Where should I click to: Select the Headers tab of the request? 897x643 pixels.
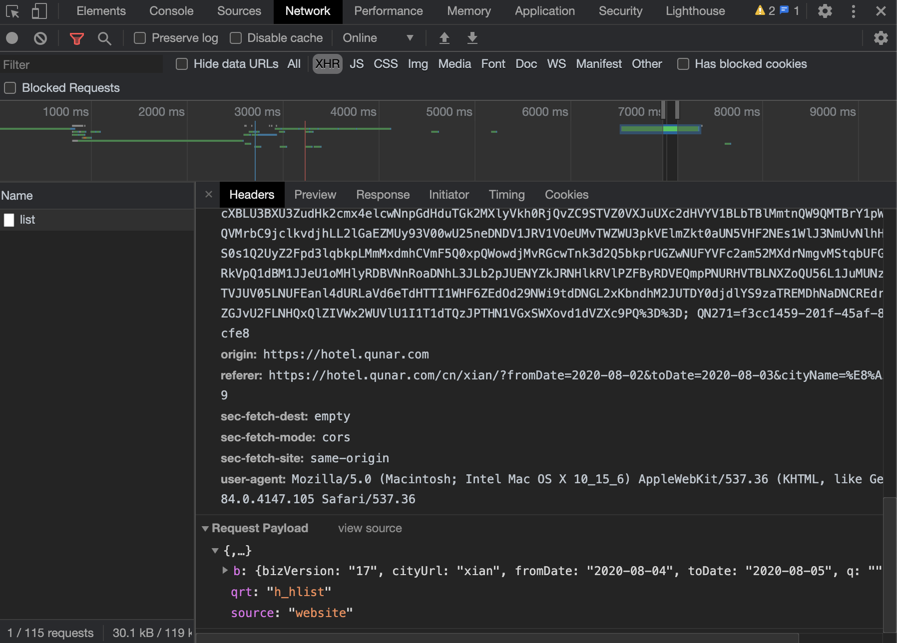(252, 195)
